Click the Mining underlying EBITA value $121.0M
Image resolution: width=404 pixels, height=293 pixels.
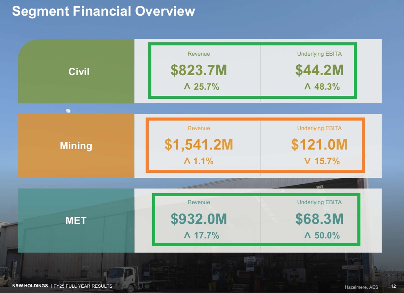point(319,145)
